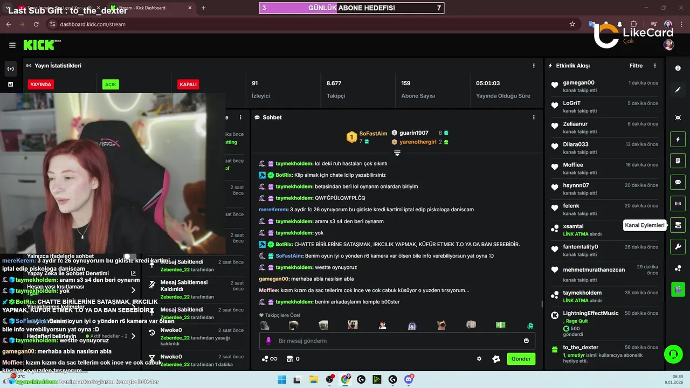This screenshot has height=388, width=690.
Task: Open the info icon in right sidebar
Action: pyautogui.click(x=678, y=68)
